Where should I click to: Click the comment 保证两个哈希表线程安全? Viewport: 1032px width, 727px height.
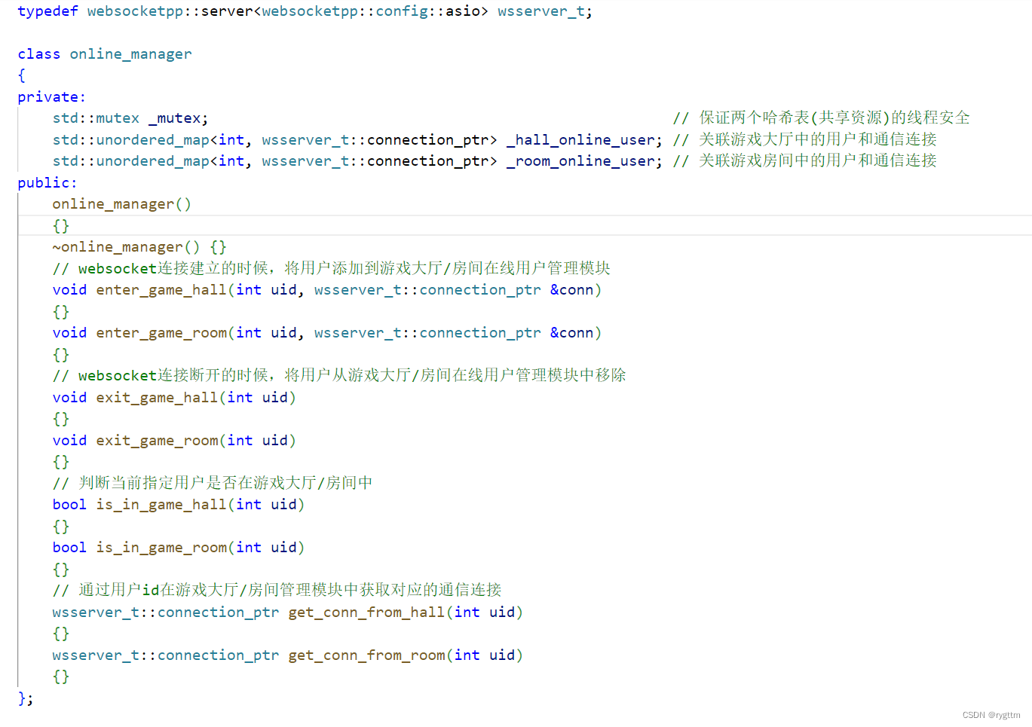(x=822, y=118)
